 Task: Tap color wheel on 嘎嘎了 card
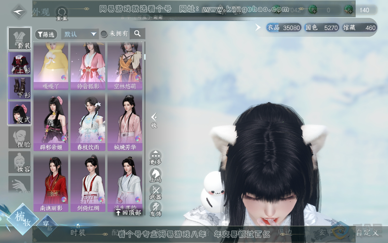pos(64,78)
